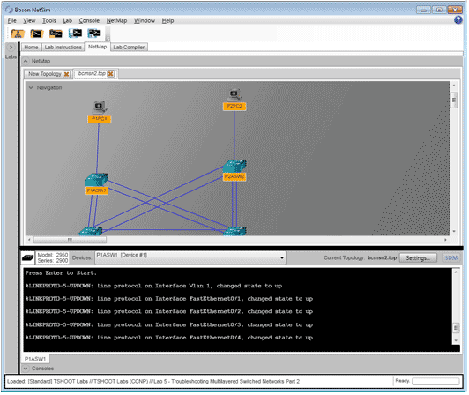Viewport: 469px width, 395px height.
Task: Click the black console with folder-tab toolbar icon
Action: (56, 34)
